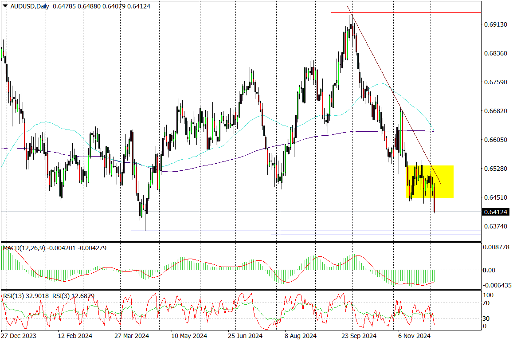Click the 0.67590 price axis label

496,82
